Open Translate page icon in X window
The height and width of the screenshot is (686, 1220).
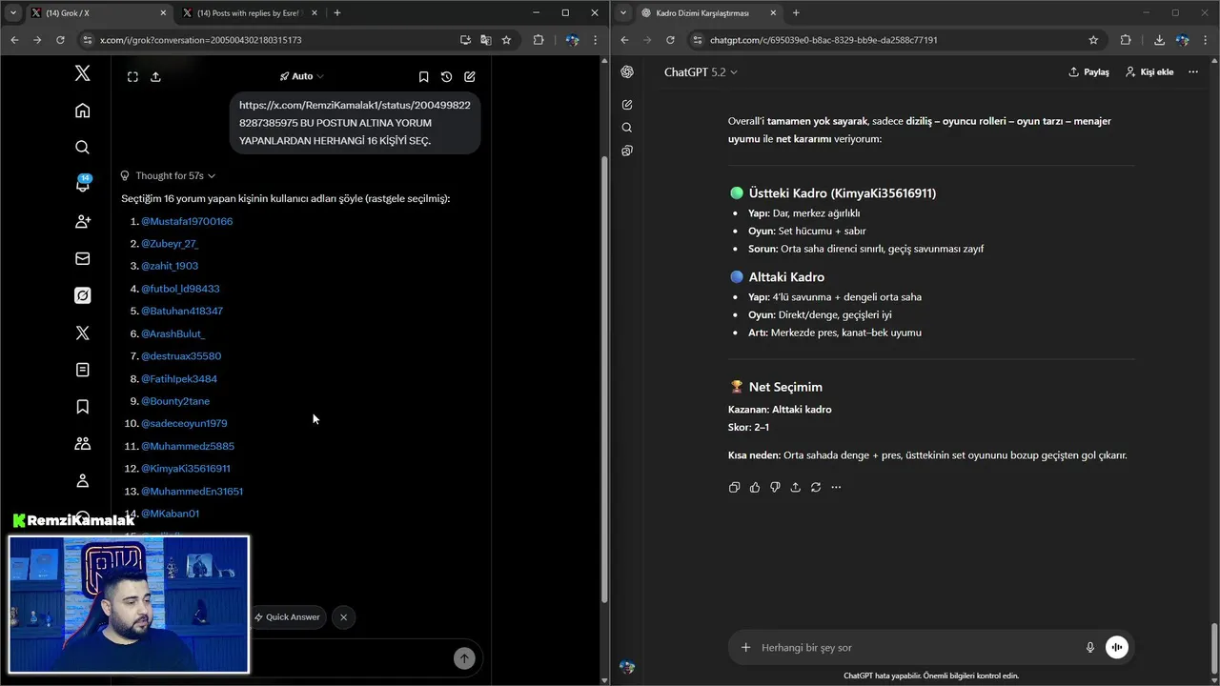coord(486,40)
